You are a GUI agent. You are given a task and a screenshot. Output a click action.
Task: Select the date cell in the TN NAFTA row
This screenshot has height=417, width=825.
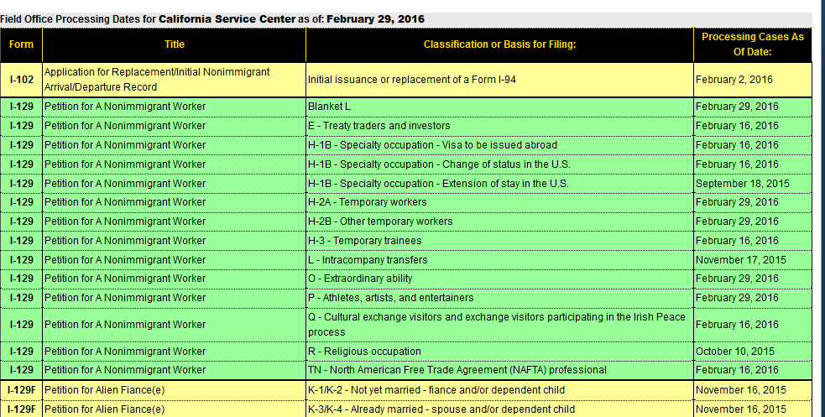click(x=752, y=370)
